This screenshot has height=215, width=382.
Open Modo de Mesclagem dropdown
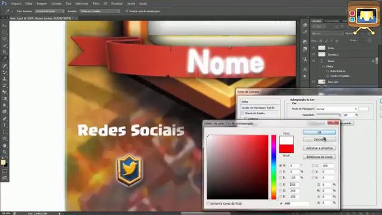337,109
